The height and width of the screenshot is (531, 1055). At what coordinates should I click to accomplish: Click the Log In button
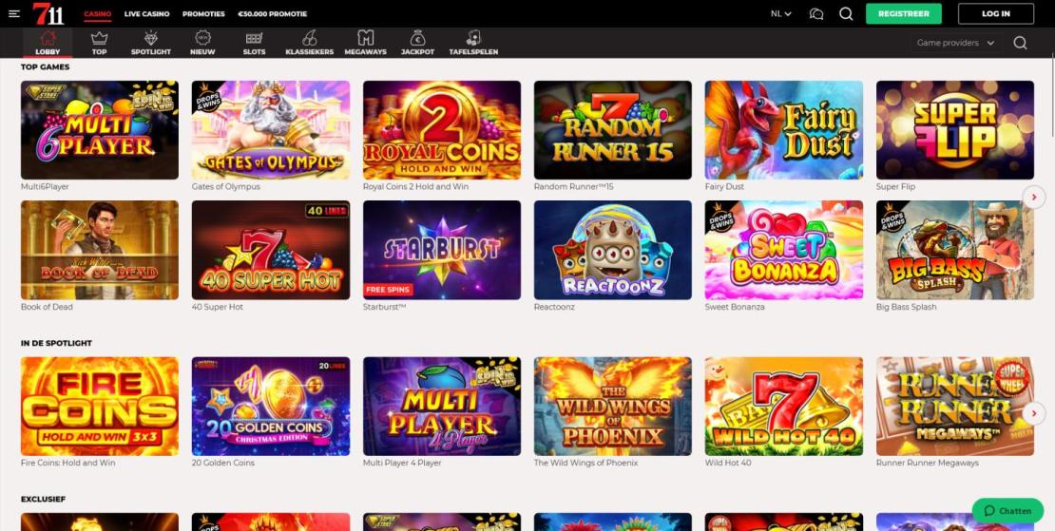point(996,13)
